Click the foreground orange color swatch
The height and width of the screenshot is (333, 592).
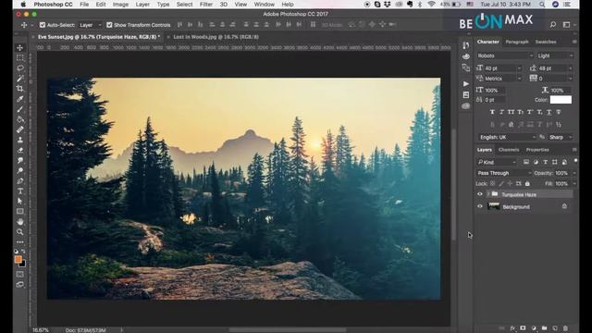[x=18, y=259]
